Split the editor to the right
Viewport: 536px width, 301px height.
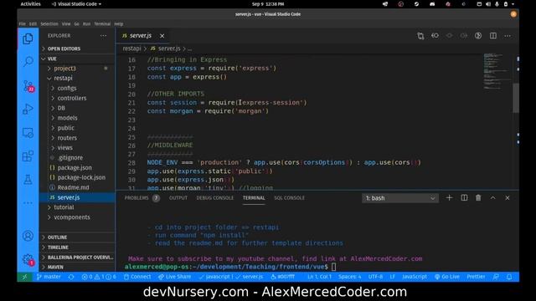click(x=493, y=36)
